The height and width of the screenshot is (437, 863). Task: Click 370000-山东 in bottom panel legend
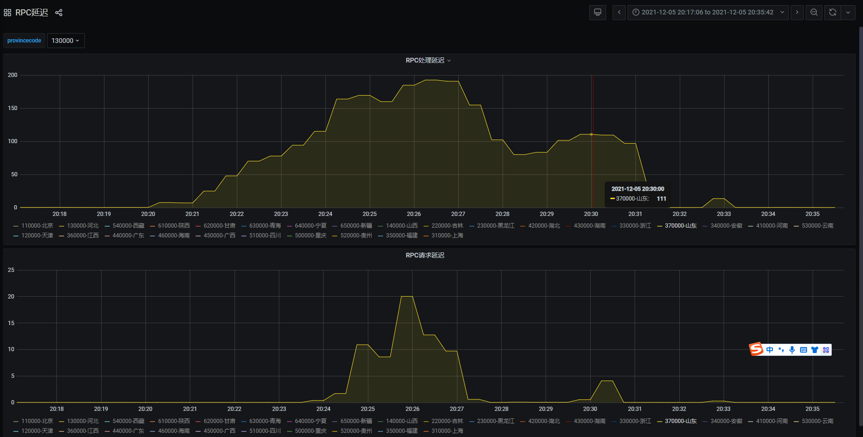click(x=681, y=421)
